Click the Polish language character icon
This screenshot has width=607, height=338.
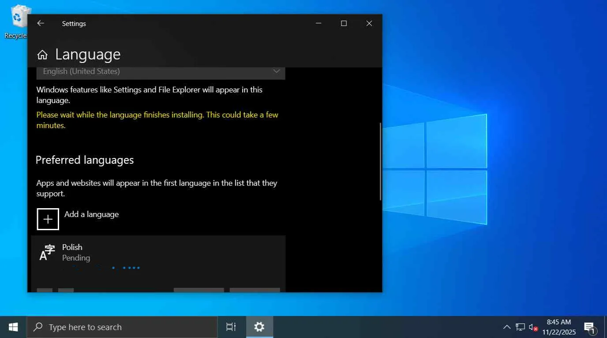point(47,253)
